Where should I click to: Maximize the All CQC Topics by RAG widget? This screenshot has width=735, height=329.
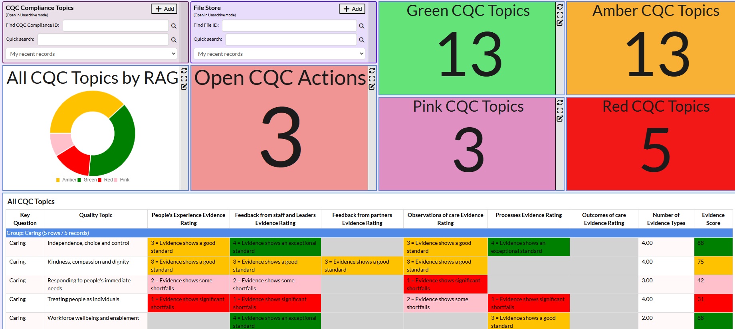point(184,79)
